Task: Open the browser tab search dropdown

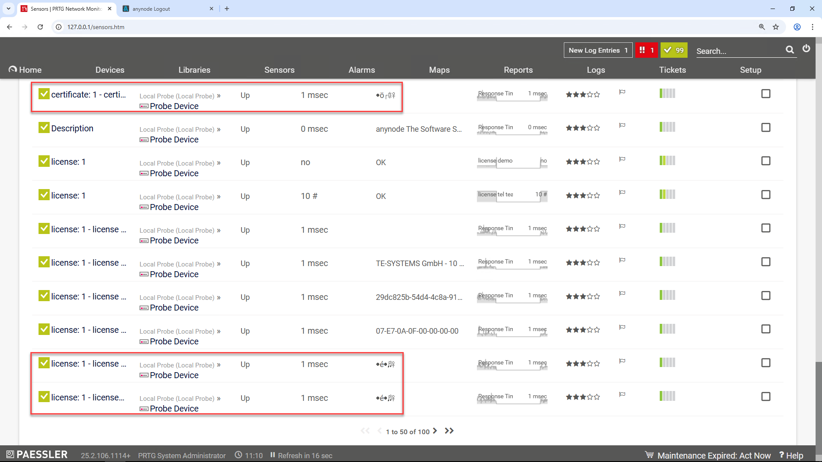Action: pyautogui.click(x=8, y=9)
